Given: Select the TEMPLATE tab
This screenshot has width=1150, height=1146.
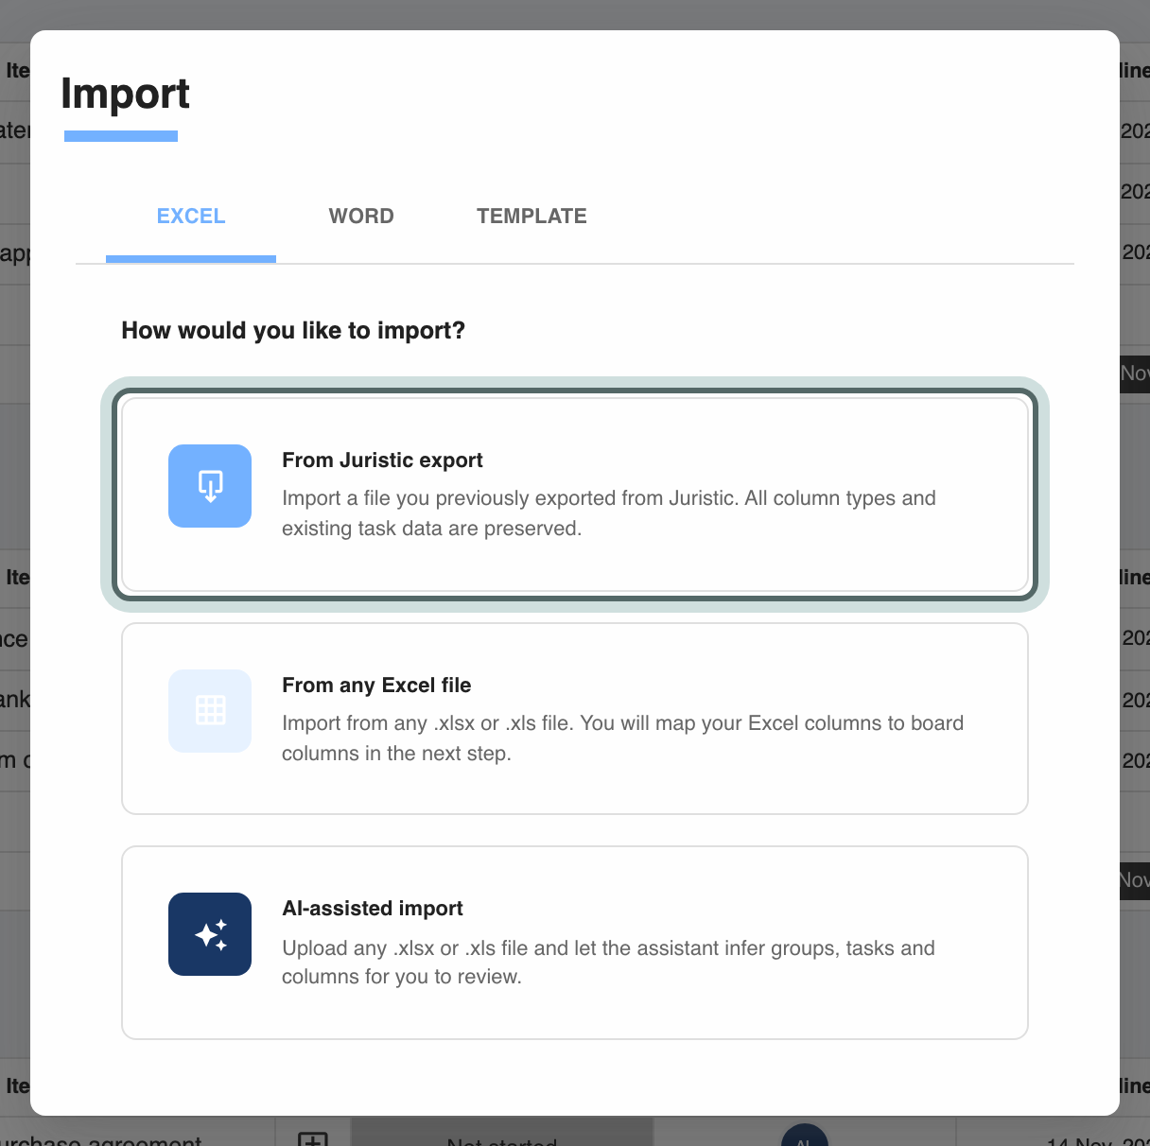Looking at the screenshot, I should [531, 217].
